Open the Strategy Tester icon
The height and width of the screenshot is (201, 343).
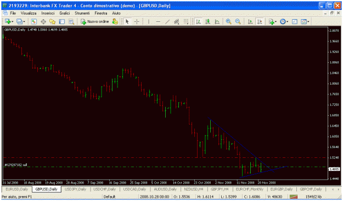click(x=71, y=21)
